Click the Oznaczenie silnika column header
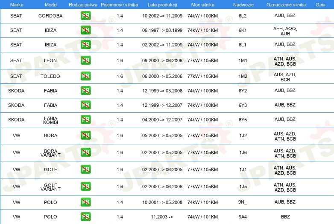Viewport: 334px width, 224px height. coord(286,5)
